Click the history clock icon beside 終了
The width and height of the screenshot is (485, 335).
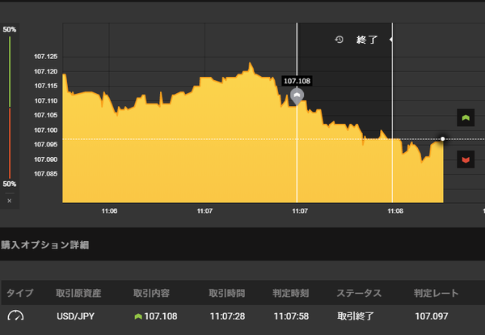(339, 40)
